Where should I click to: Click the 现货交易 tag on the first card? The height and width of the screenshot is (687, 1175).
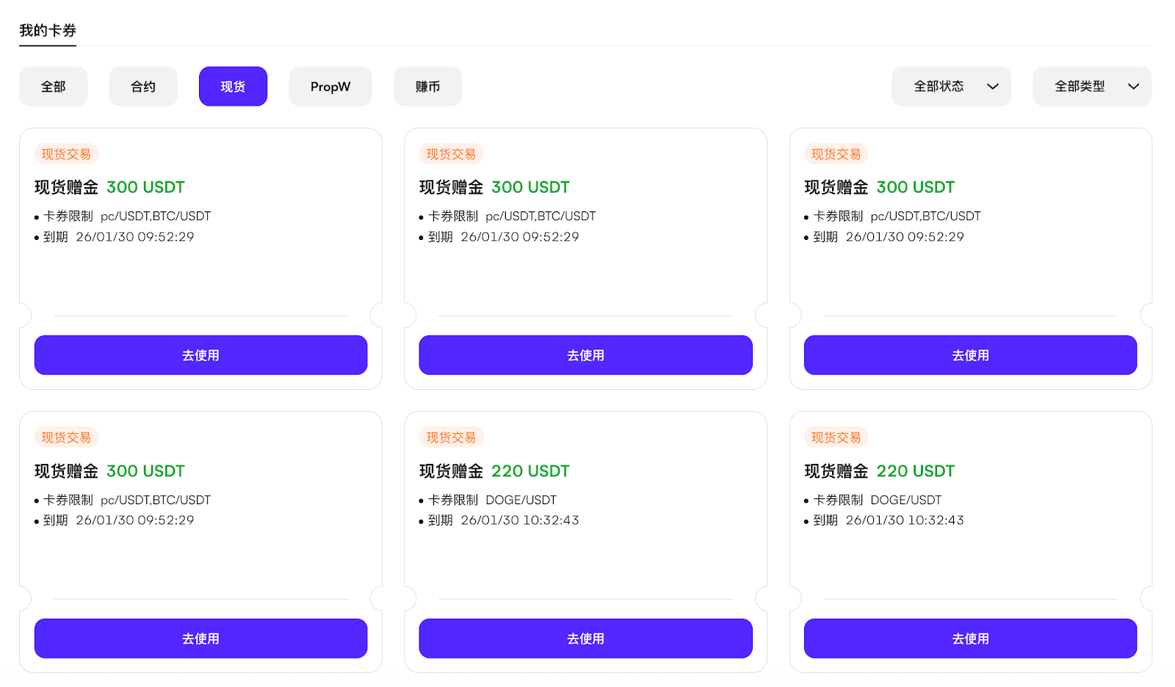pos(66,154)
